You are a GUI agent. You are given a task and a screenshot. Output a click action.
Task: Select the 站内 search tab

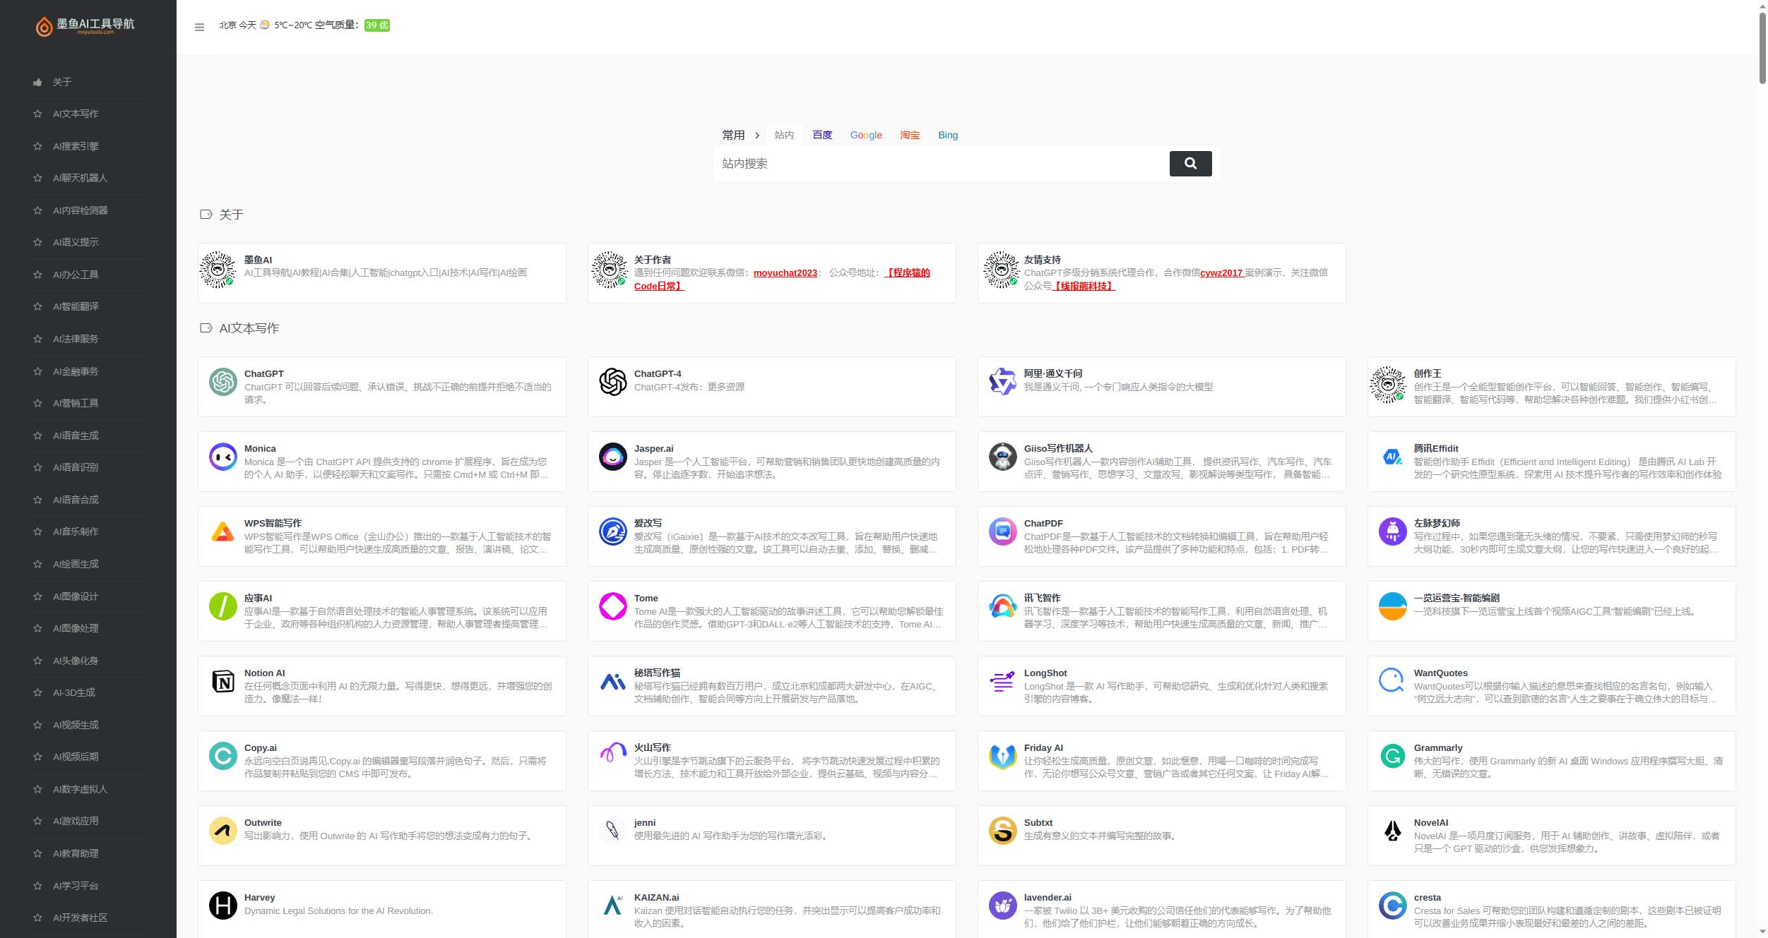[x=783, y=134]
